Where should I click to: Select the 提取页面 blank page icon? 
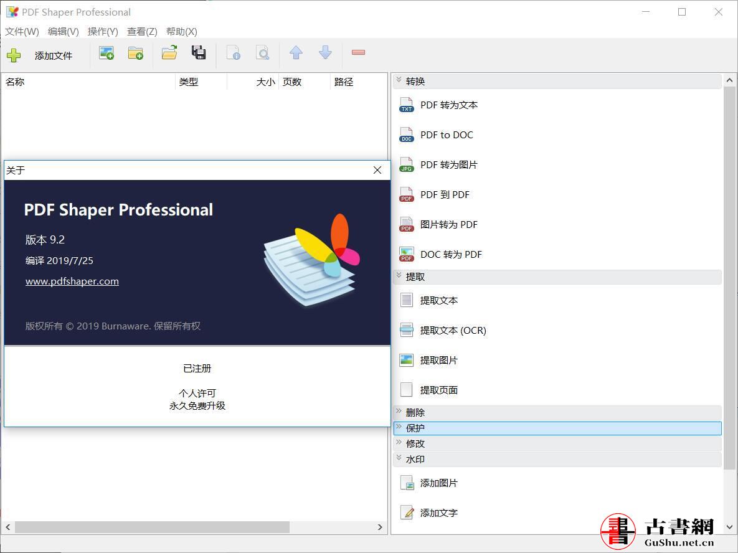pos(406,390)
